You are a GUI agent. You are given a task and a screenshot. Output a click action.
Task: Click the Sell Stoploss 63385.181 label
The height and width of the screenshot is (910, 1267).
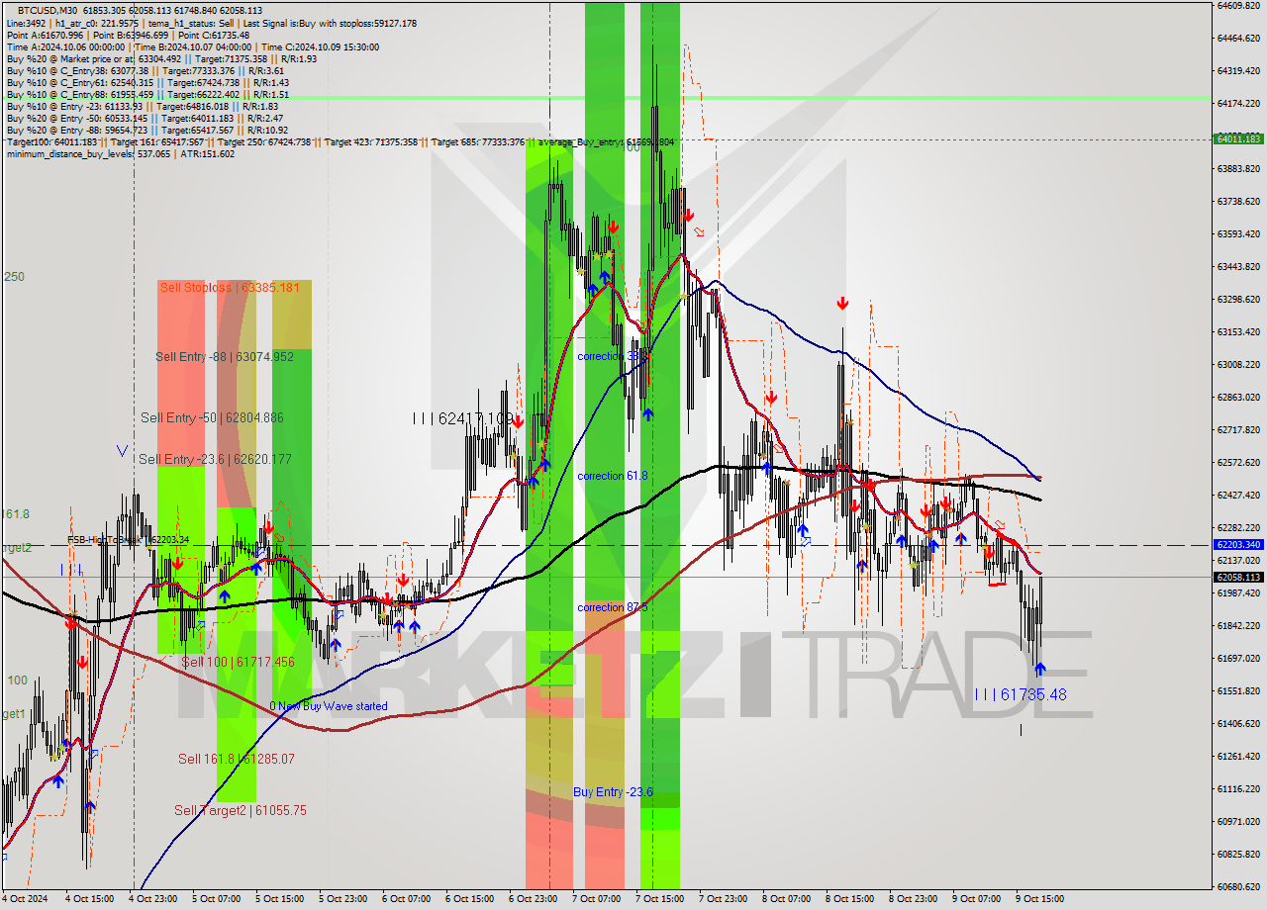[229, 288]
